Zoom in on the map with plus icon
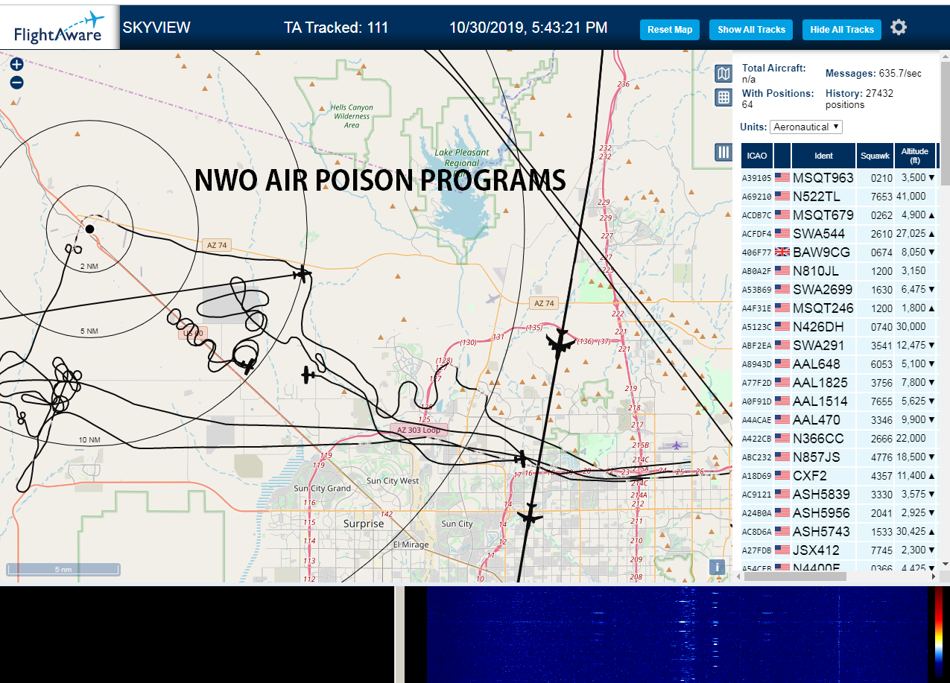Screen dimensions: 950x683 [x=16, y=65]
